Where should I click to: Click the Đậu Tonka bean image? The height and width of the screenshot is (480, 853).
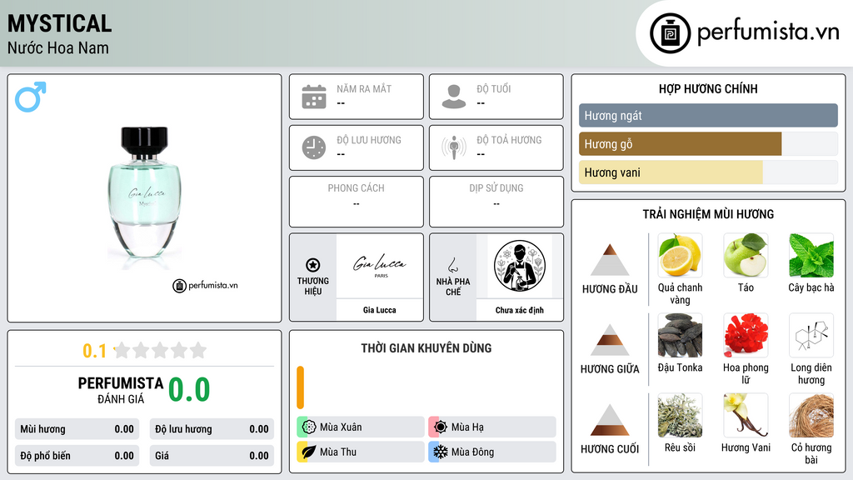(680, 335)
